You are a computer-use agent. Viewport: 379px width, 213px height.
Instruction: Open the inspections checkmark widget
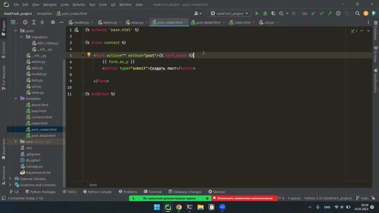click(354, 31)
